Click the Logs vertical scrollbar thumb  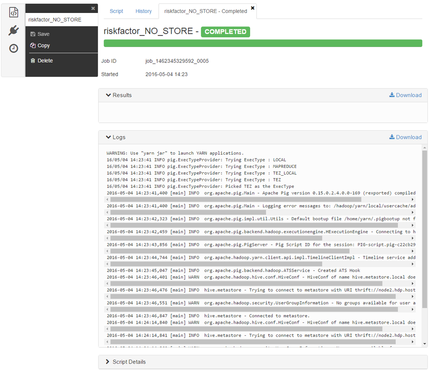coord(425,229)
